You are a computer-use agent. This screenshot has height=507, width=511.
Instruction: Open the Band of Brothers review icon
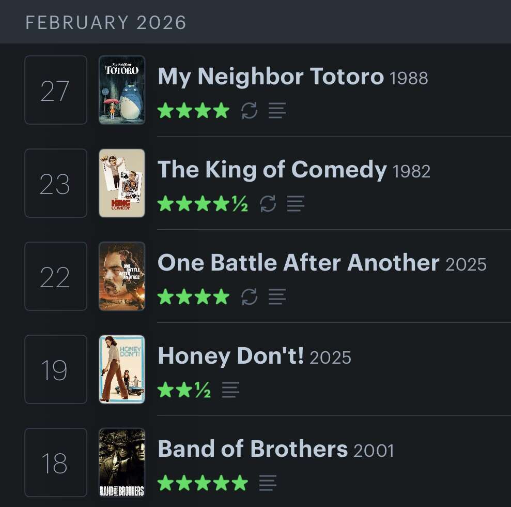tap(268, 483)
